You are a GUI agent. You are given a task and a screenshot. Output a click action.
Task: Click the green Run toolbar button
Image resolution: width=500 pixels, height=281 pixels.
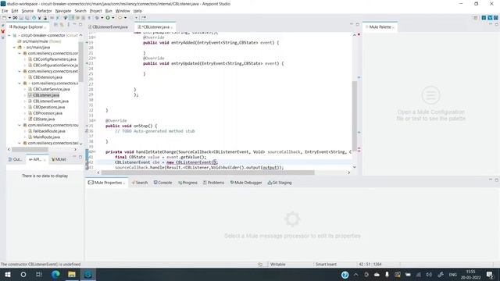pyautogui.click(x=108, y=18)
